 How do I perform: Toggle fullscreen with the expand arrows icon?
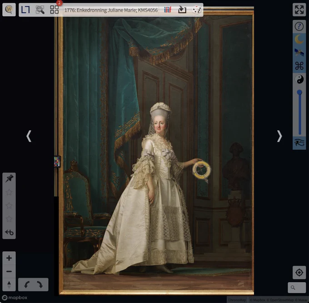299,10
